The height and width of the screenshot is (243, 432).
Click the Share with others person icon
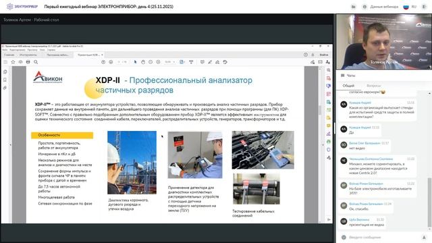327,62
